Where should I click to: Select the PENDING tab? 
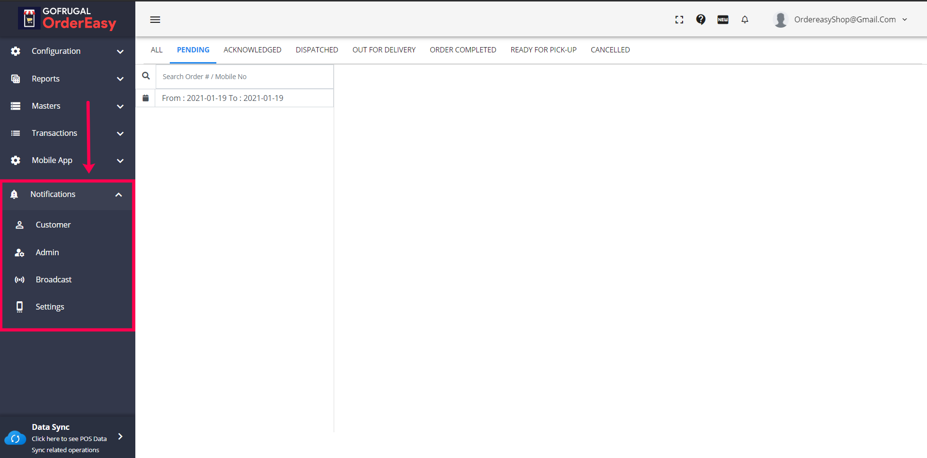click(193, 50)
